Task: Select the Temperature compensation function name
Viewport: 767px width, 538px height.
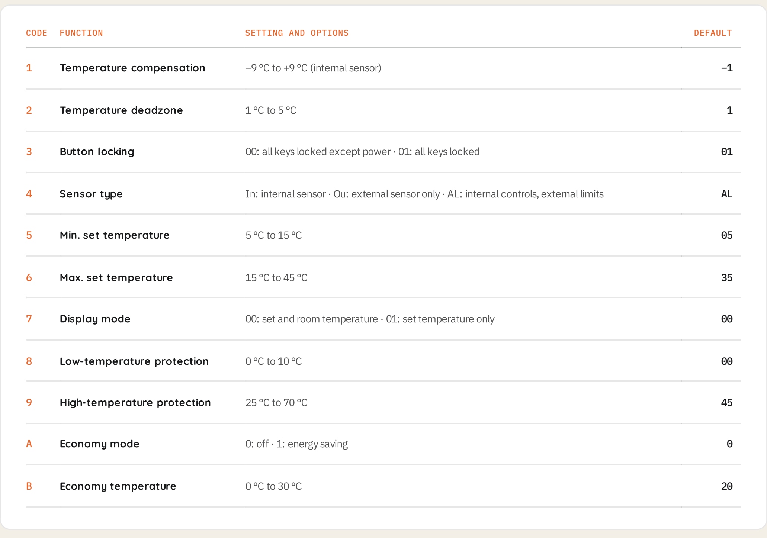Action: pos(132,68)
